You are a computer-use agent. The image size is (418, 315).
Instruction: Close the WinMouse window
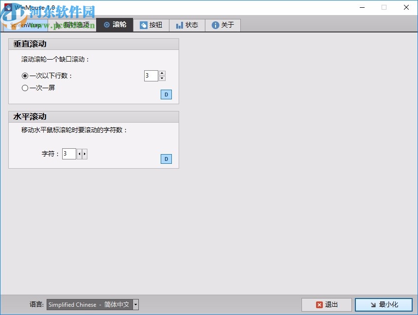[x=406, y=7]
